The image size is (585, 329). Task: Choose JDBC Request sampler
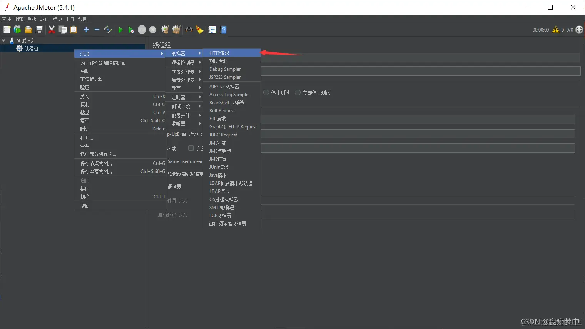[x=232, y=135]
